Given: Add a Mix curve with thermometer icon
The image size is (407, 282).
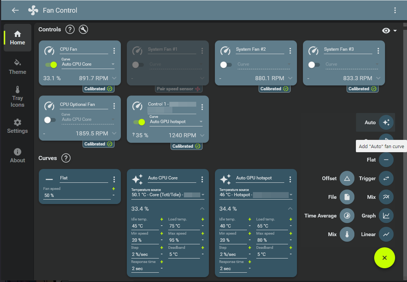Looking at the screenshot, I should [347, 235].
